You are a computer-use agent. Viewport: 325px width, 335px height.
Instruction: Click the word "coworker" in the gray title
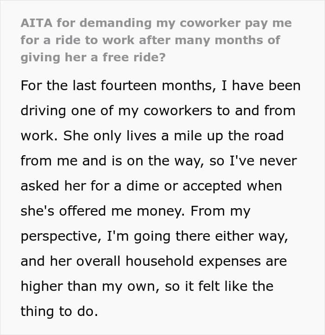click(210, 23)
